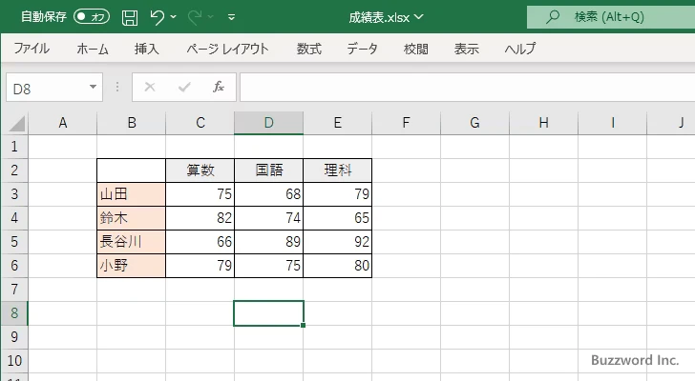The height and width of the screenshot is (381, 695).
Task: Select column G header
Action: click(x=474, y=123)
